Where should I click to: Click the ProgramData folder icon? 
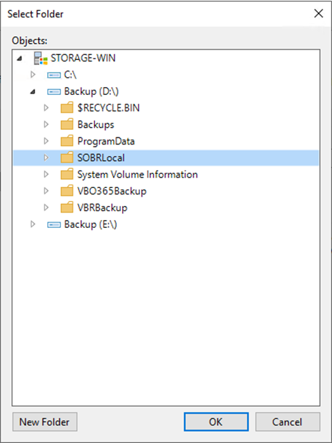click(x=67, y=141)
